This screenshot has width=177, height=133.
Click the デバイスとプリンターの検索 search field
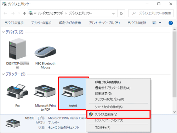(151, 13)
